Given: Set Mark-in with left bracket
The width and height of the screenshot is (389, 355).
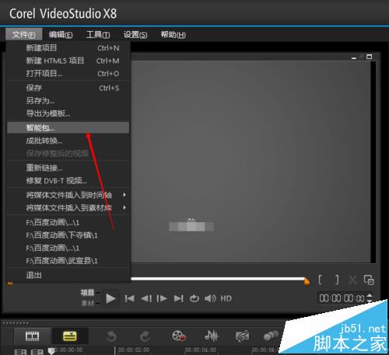Looking at the screenshot, I should (321, 280).
